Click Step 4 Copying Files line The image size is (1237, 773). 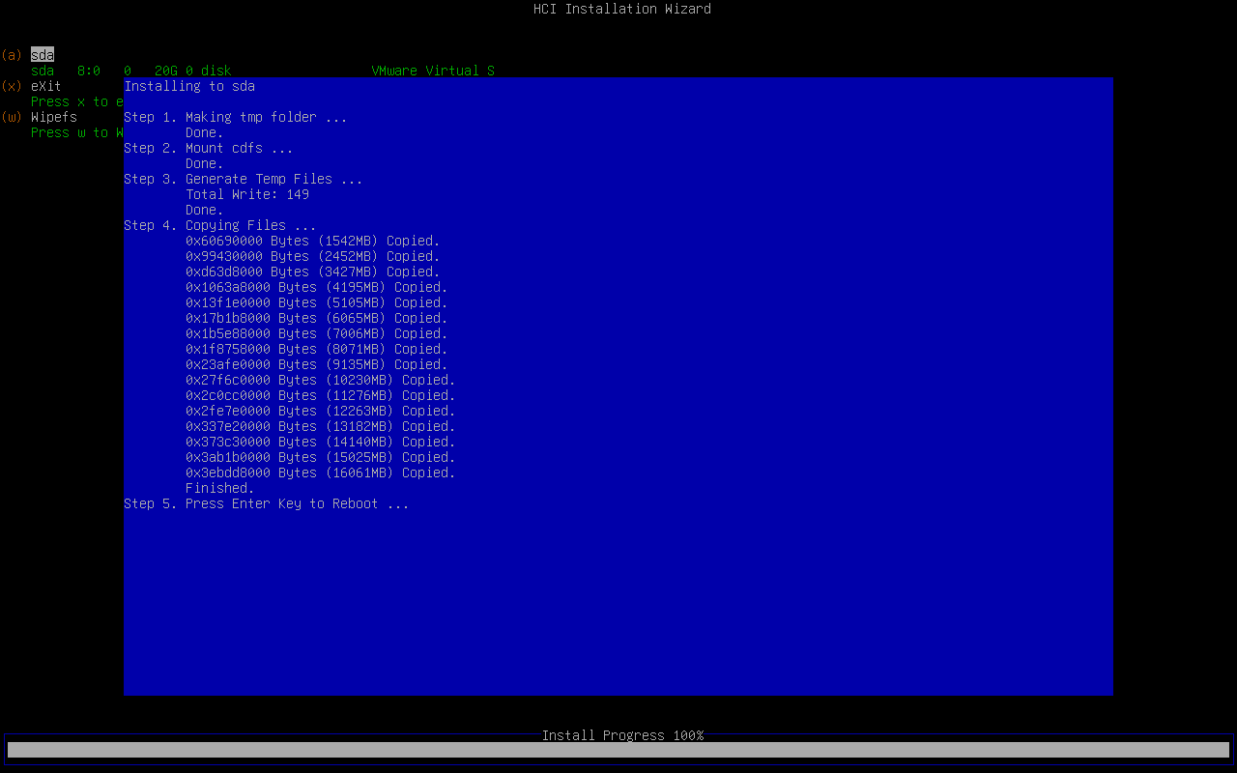(x=219, y=225)
